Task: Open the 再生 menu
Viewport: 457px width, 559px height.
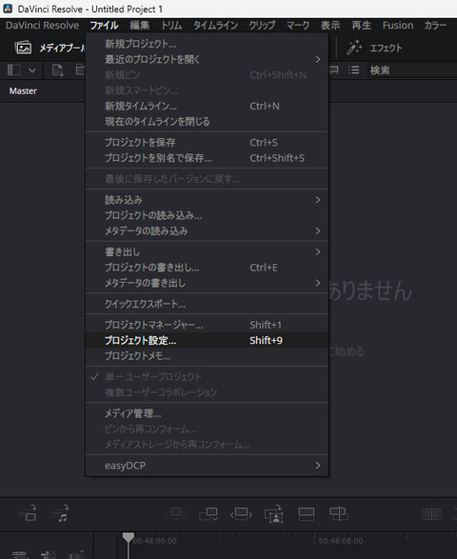Action: click(362, 26)
